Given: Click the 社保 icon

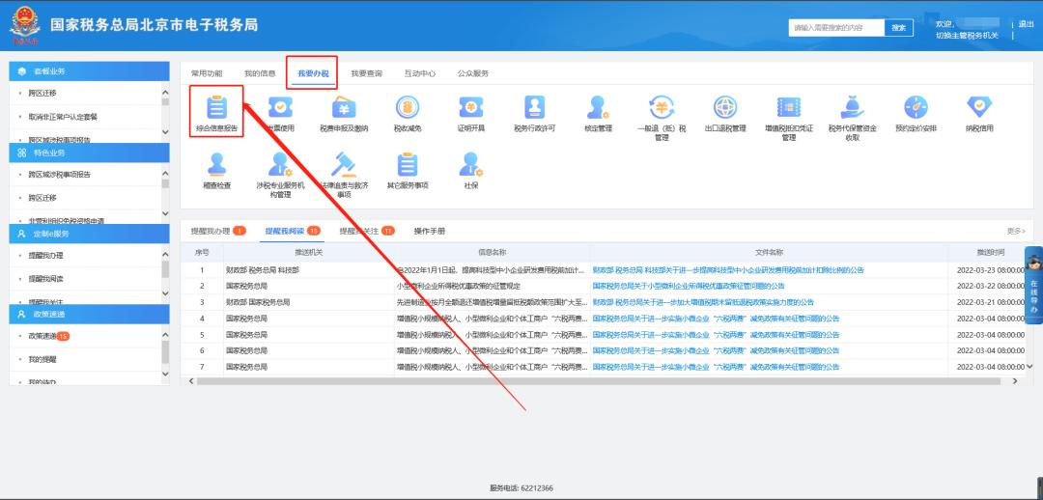Looking at the screenshot, I should pyautogui.click(x=470, y=166).
